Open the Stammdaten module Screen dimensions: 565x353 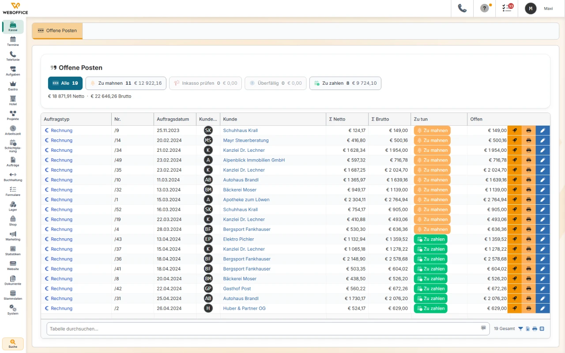13,295
